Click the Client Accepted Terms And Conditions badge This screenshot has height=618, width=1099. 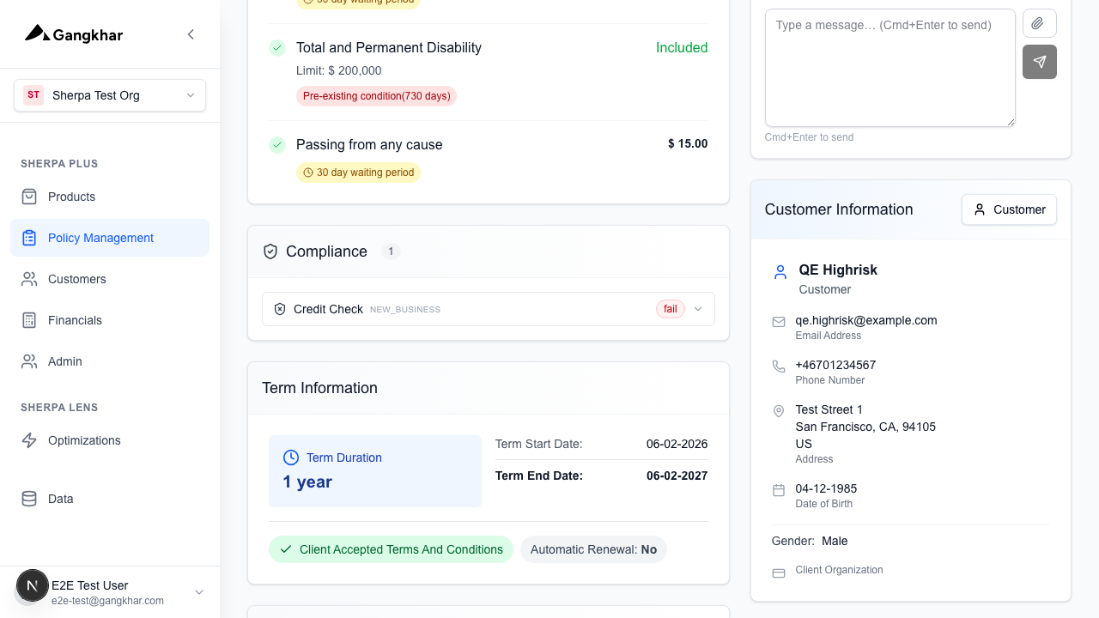point(391,549)
